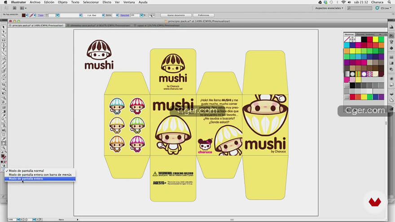The width and height of the screenshot is (395, 222).
Task: Switch to the Símbolos panel tab
Action: point(370,34)
